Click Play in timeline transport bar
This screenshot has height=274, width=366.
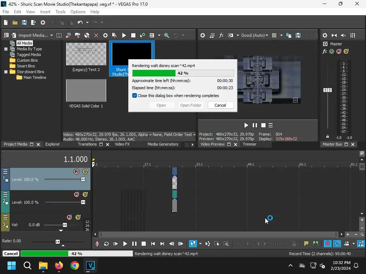125,244
